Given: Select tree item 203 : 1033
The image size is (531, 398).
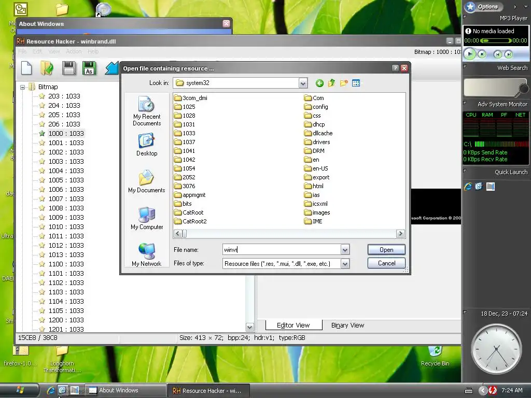Looking at the screenshot, I should pos(64,96).
